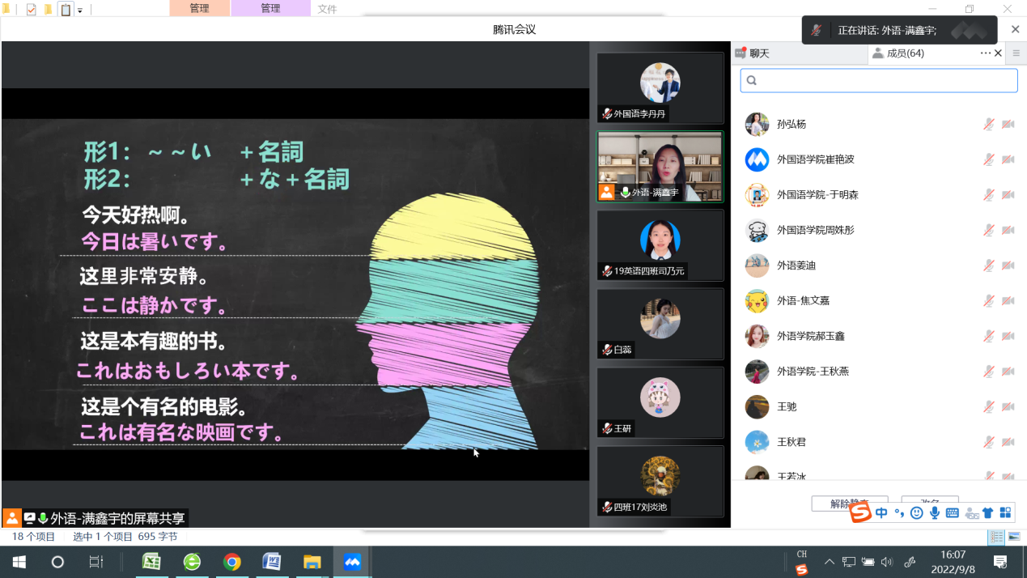Toggle microphone mute for 外语姜迪
1027x578 pixels.
click(x=988, y=266)
